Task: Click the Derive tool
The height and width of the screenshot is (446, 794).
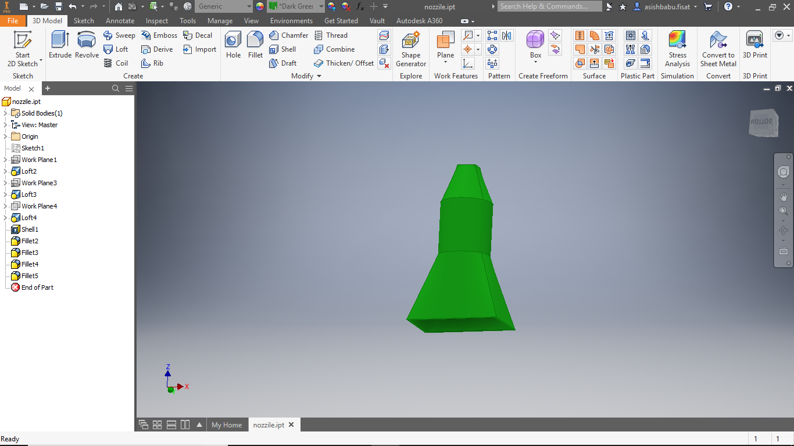Action: pyautogui.click(x=157, y=49)
